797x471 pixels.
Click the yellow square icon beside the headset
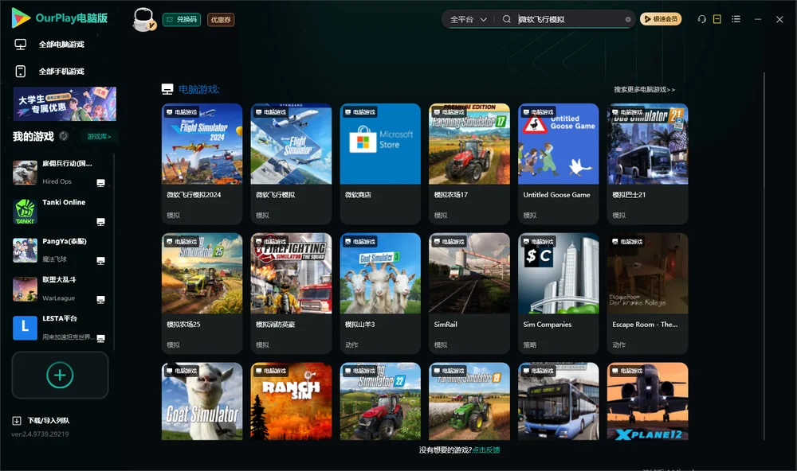coord(717,19)
